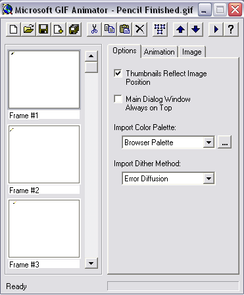
Task: Expand the Browser Palette dropdown
Action: 208,143
